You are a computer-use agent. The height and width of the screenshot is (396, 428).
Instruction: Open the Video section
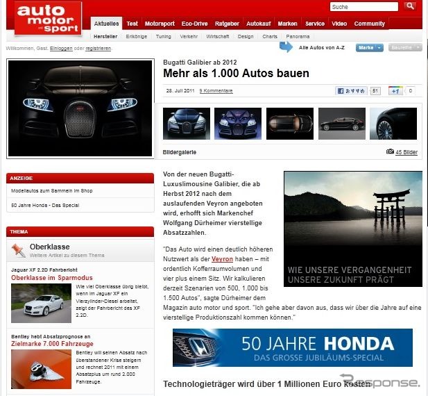pos(339,24)
